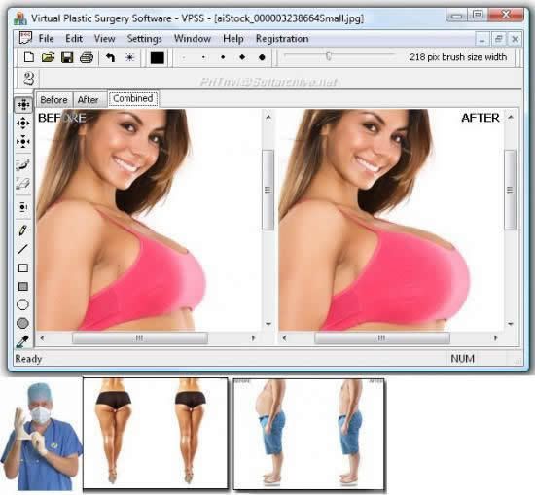The image size is (535, 495).
Task: Select the target dot tool
Action: pos(22,207)
